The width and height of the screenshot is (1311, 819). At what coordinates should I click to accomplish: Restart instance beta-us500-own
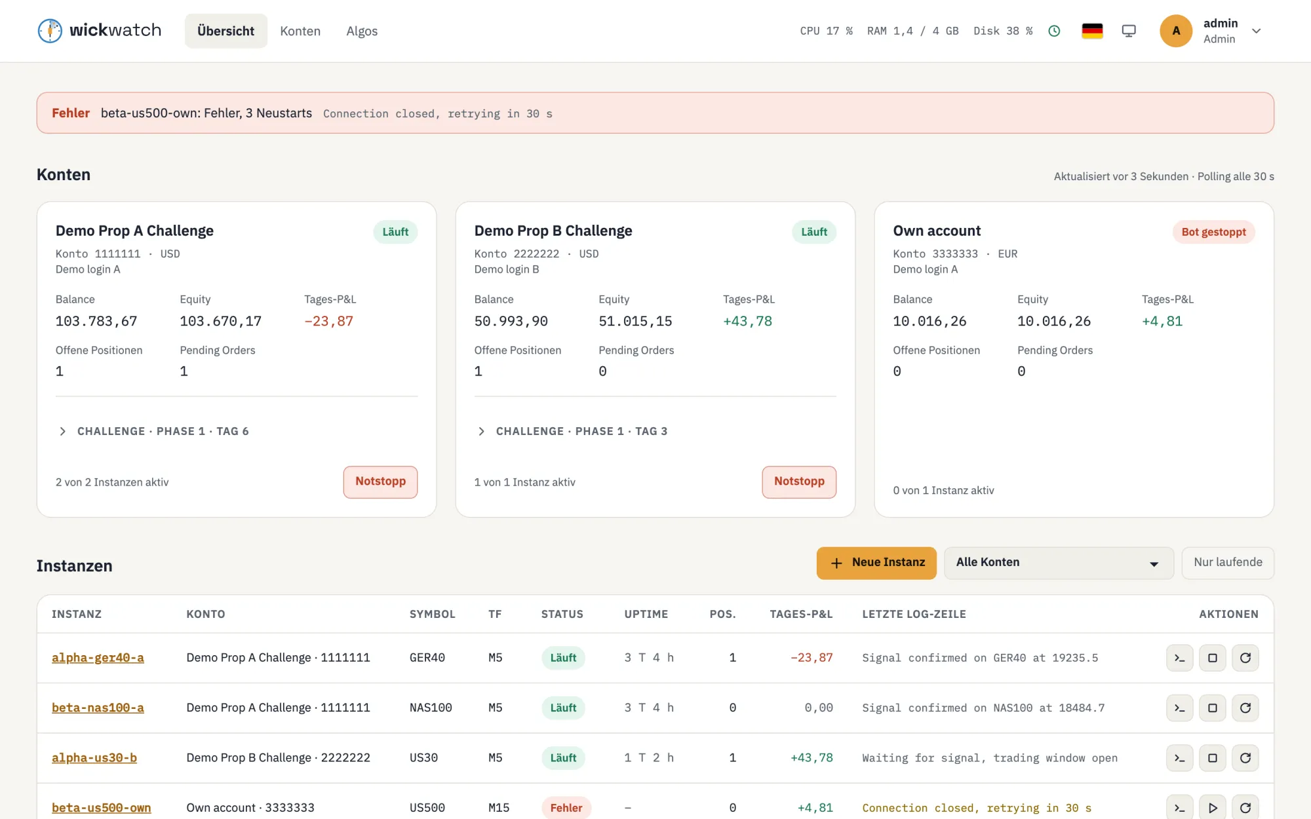click(1245, 808)
